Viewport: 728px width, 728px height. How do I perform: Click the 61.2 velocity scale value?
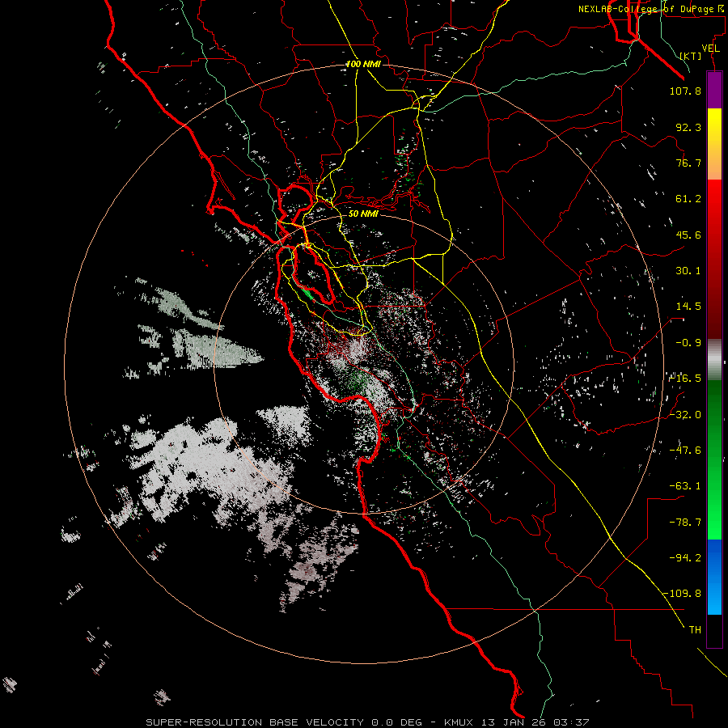[688, 199]
